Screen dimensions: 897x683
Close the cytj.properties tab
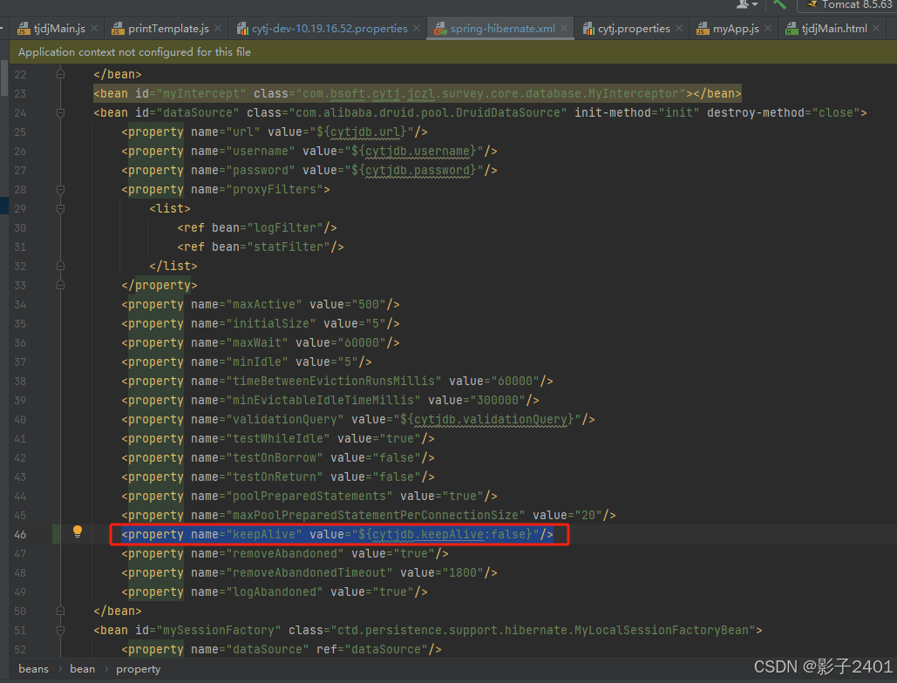pyautogui.click(x=679, y=28)
